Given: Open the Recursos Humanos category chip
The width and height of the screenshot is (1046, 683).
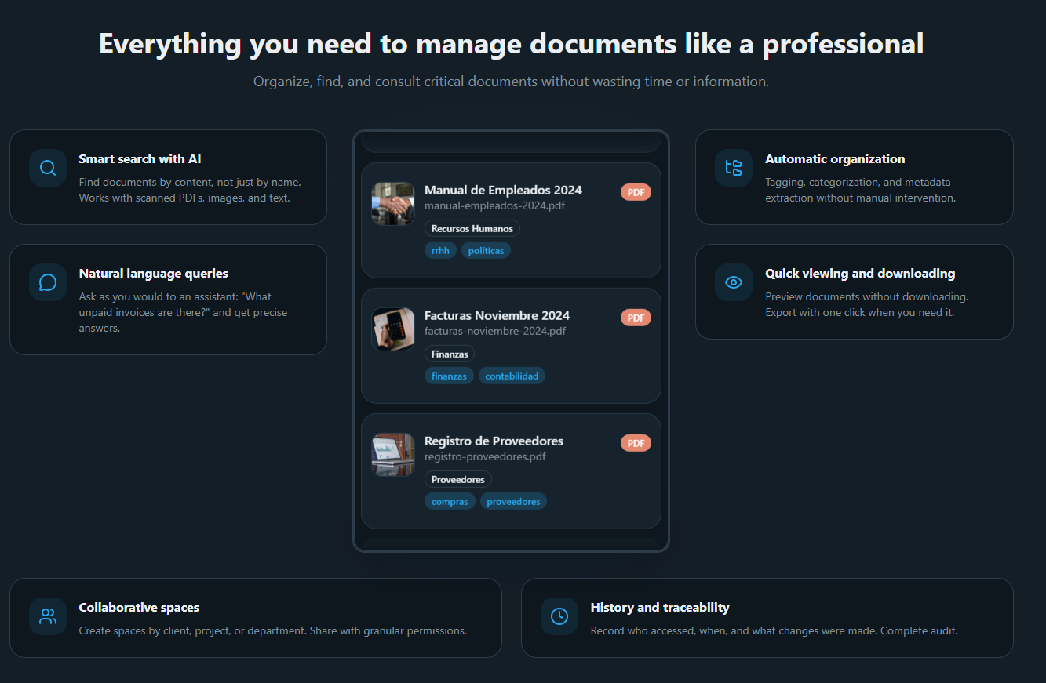Looking at the screenshot, I should click(472, 228).
